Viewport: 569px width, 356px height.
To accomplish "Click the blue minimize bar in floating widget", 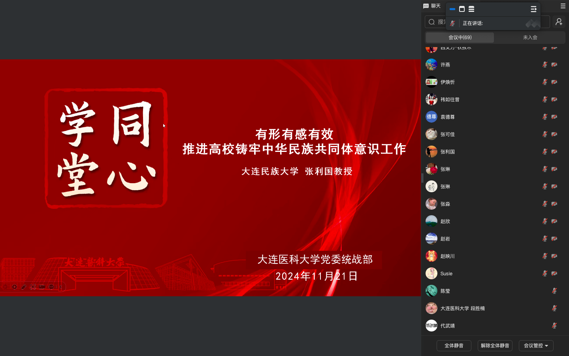I will tap(452, 9).
